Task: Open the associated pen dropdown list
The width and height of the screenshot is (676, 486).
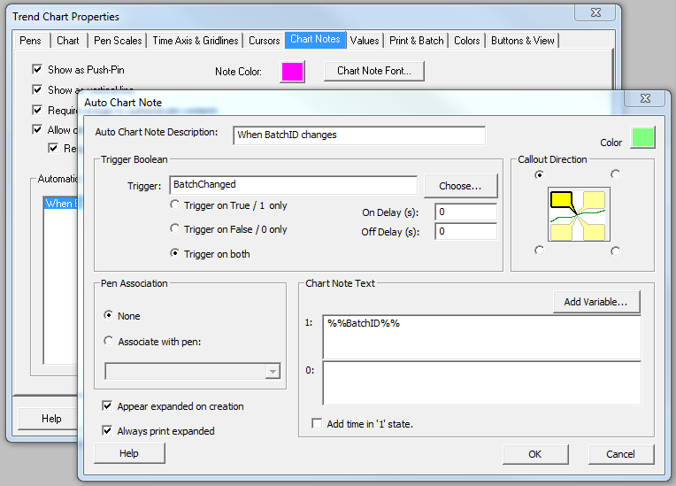Action: click(x=273, y=372)
